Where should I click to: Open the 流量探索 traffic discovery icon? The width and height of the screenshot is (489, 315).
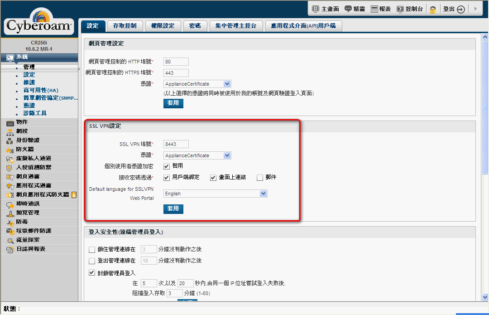tap(10, 241)
